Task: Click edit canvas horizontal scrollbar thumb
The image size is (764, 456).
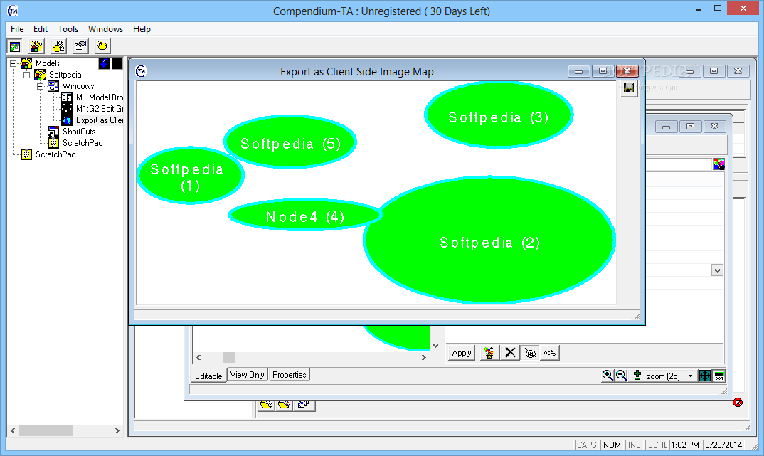Action: pos(228,357)
